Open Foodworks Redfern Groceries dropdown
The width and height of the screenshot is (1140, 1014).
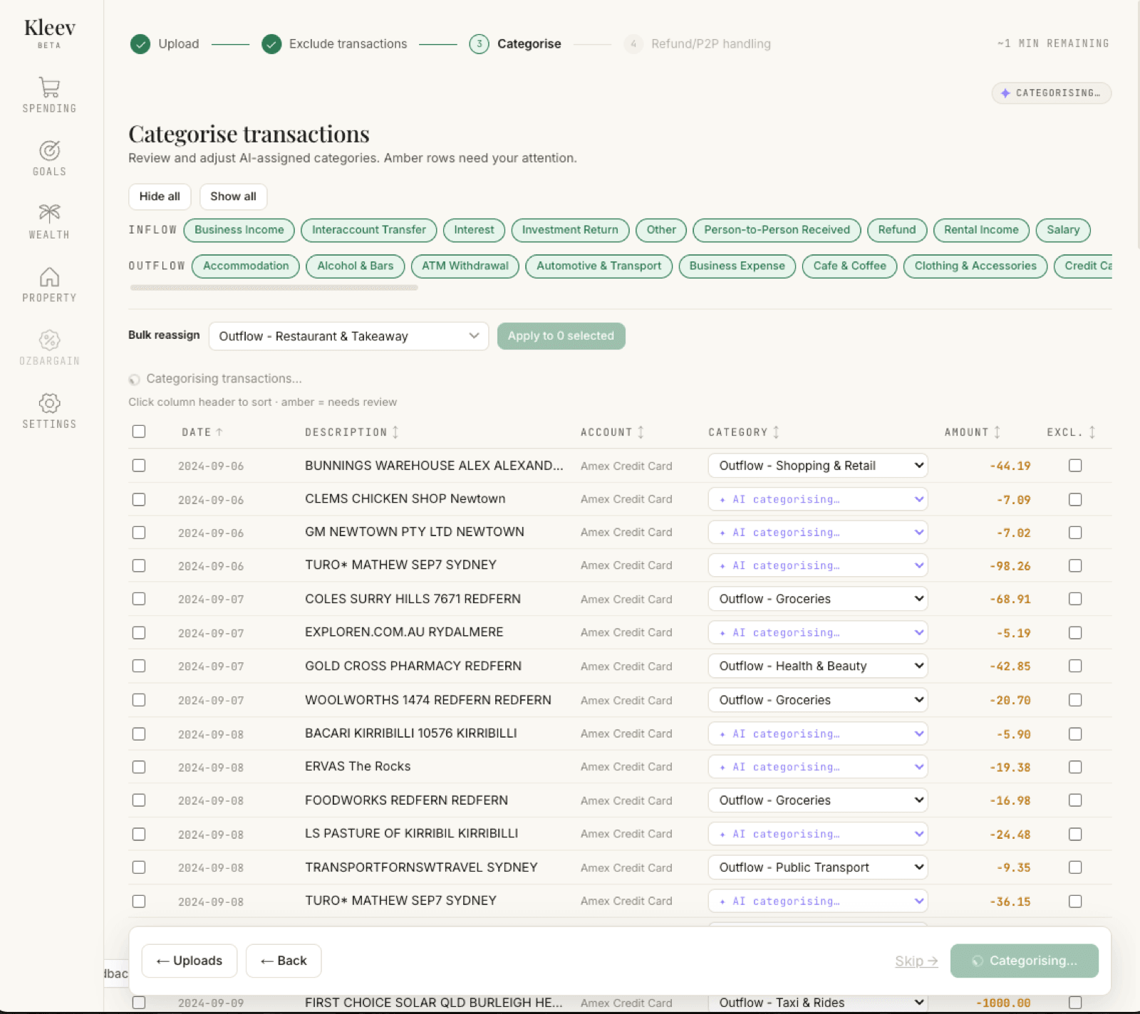click(818, 800)
